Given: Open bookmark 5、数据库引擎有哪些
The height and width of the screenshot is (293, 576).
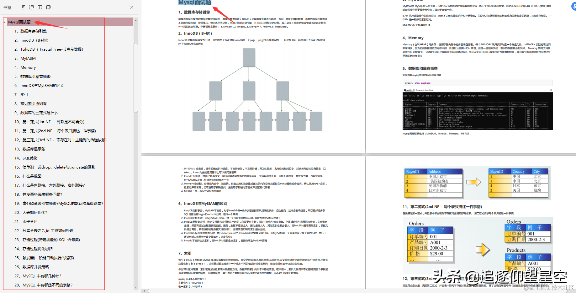Looking at the screenshot, I should (x=32, y=76).
